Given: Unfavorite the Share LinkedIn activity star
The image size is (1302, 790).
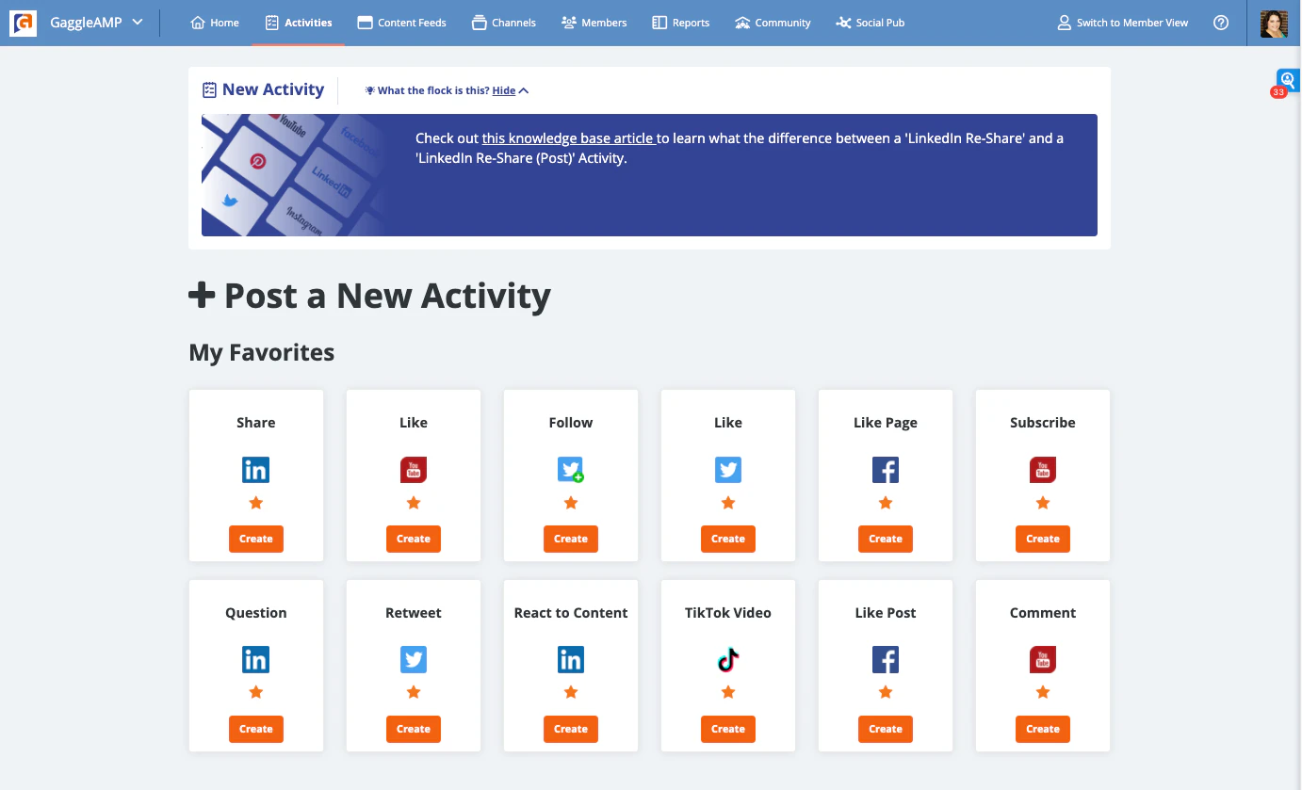Looking at the screenshot, I should (255, 503).
